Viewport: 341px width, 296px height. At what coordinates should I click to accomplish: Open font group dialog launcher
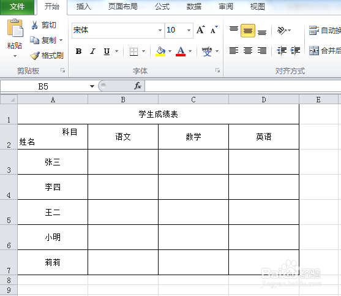[x=217, y=70]
